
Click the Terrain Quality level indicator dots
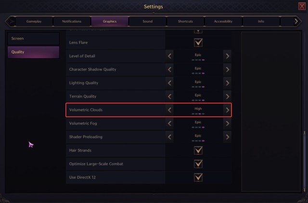coord(198,100)
